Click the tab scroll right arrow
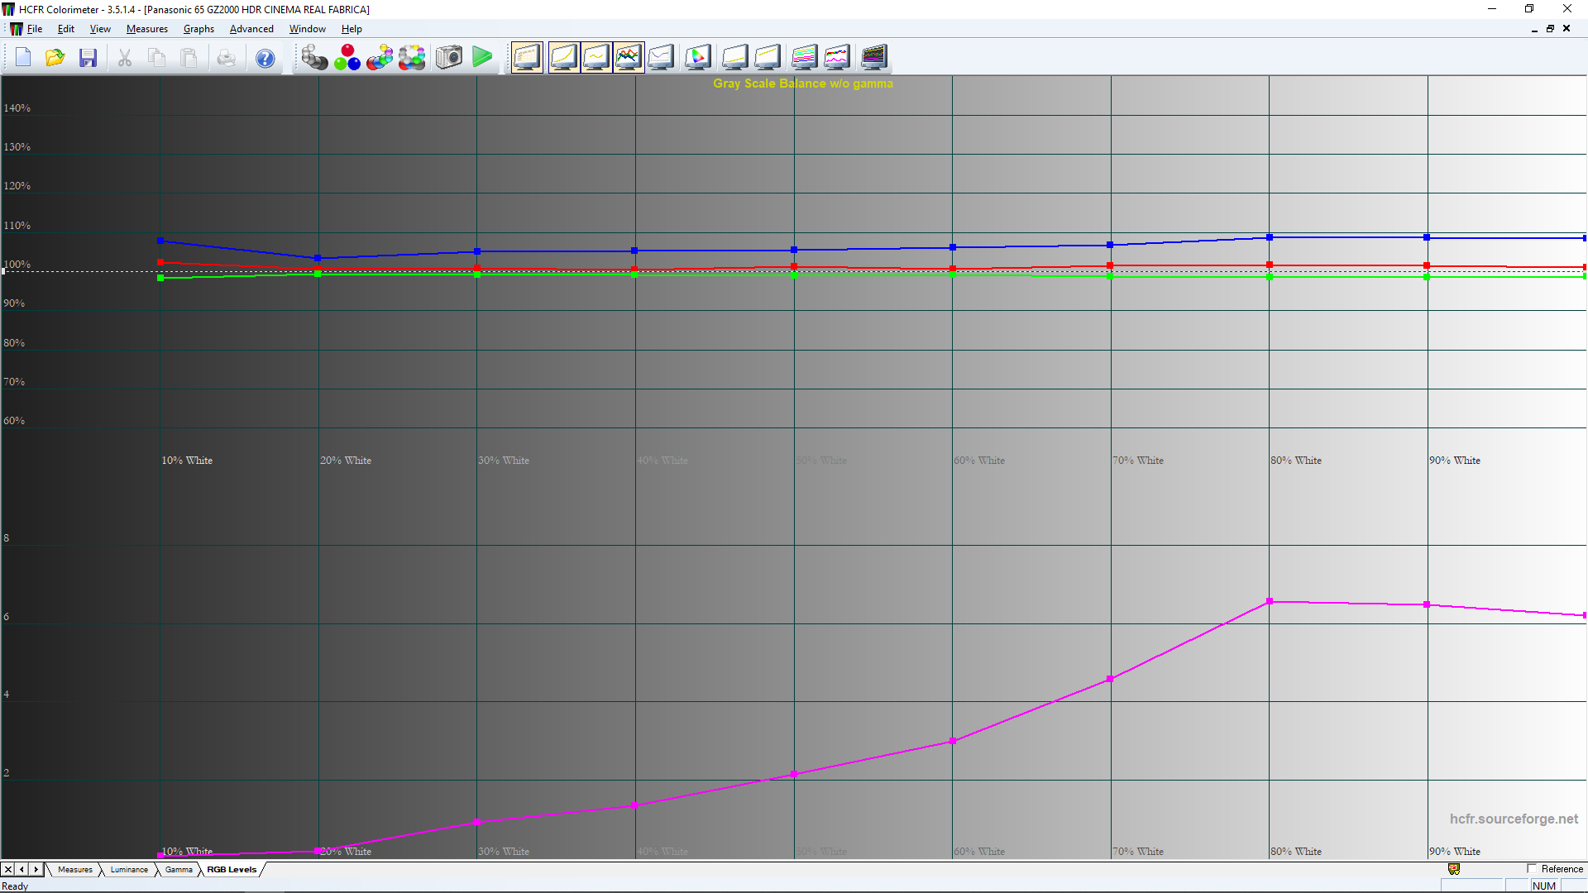1588x893 pixels. click(36, 870)
